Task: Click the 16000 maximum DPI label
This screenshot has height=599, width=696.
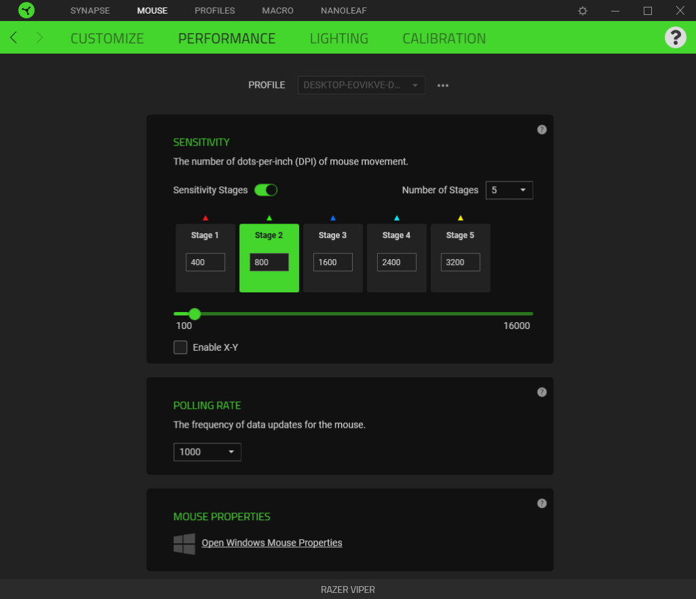Action: coord(517,326)
